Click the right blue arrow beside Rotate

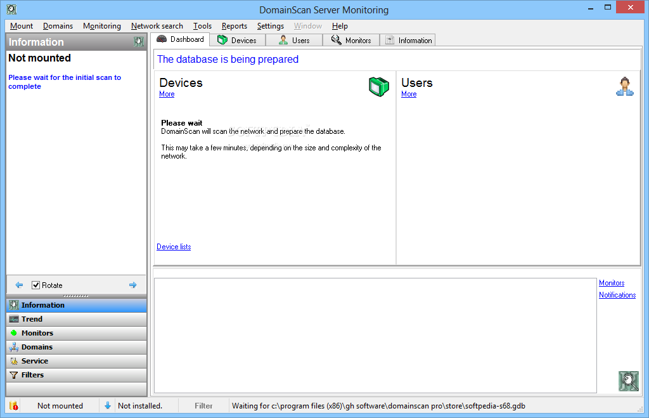(x=133, y=285)
